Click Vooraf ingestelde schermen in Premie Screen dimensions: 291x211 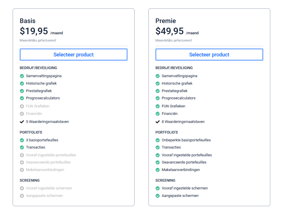185,188
